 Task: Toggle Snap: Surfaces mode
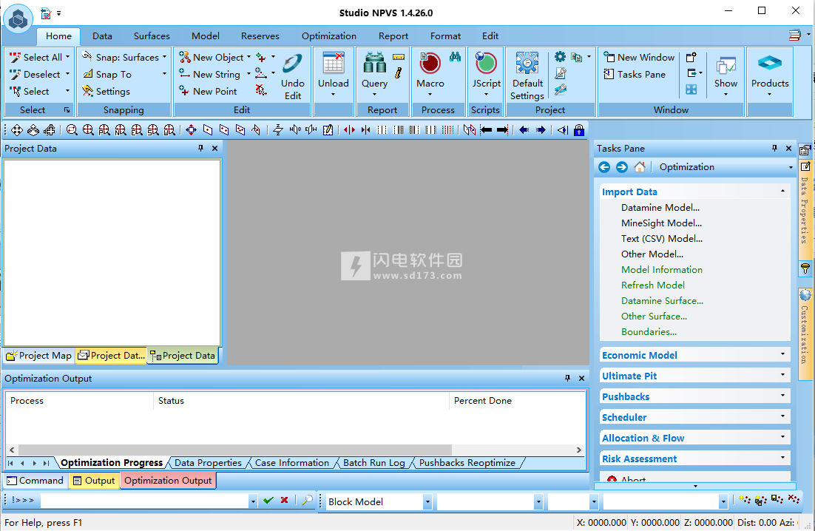coord(121,57)
